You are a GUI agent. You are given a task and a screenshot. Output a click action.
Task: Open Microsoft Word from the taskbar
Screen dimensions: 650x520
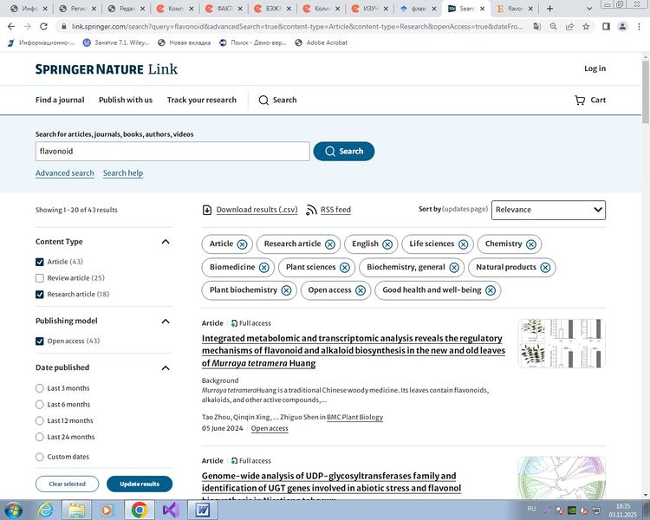pos(203,510)
